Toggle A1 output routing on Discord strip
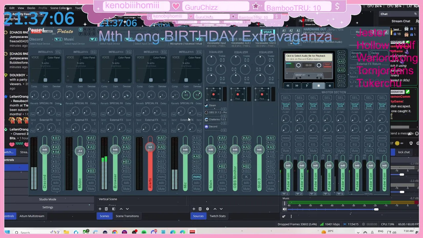423x238 pixels. click(56, 138)
